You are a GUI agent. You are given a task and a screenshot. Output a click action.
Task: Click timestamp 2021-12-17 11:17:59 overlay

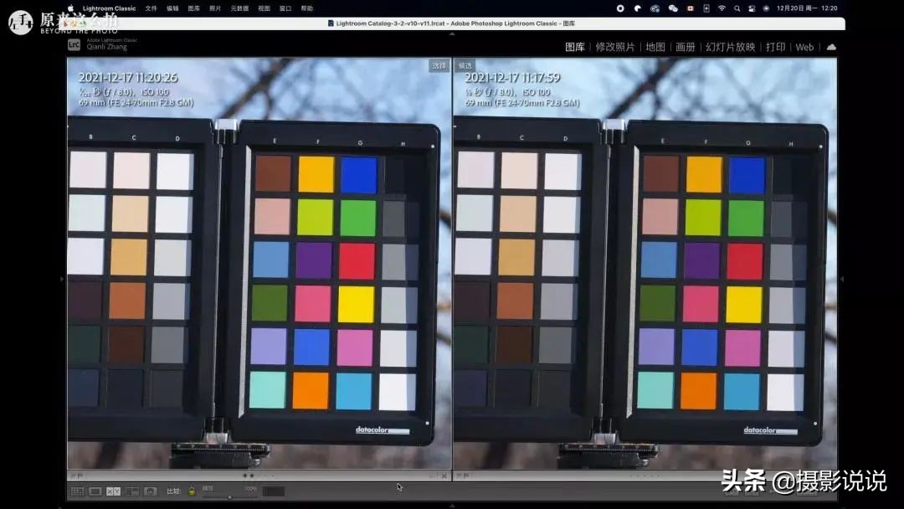pos(512,77)
